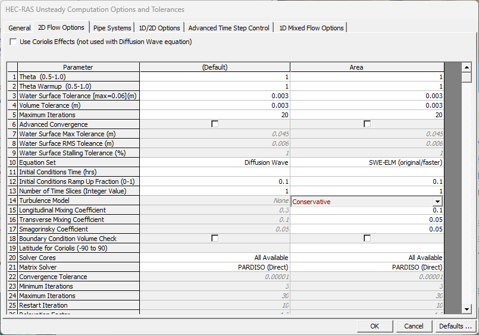Enable the Use Coriolis Effects checkbox
The width and height of the screenshot is (479, 335).
(x=14, y=42)
